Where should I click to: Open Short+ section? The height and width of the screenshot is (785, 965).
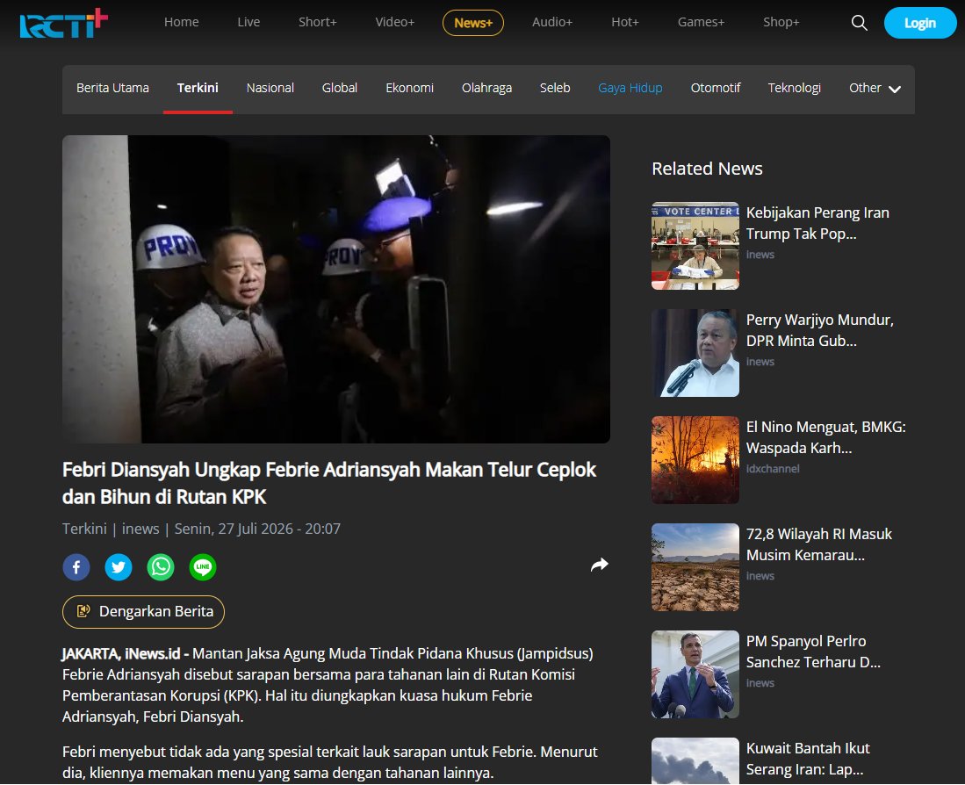(318, 22)
